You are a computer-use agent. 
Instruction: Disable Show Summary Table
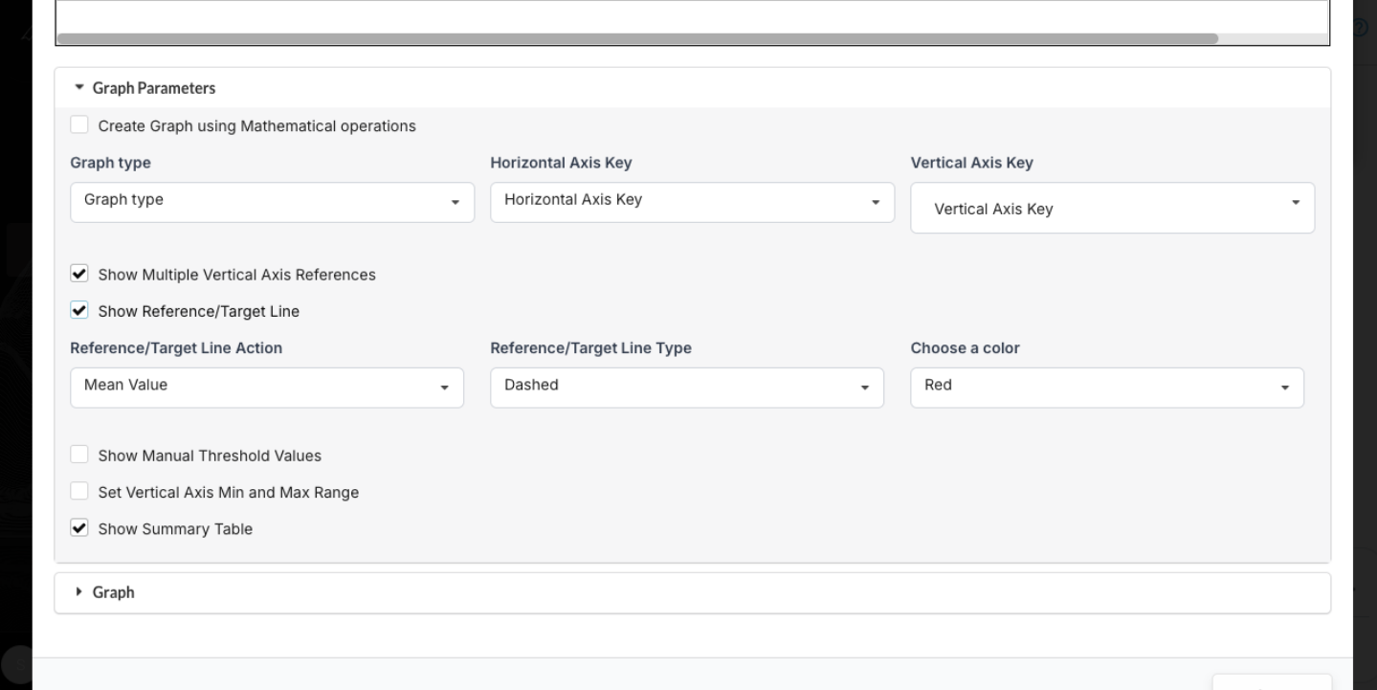(x=79, y=527)
